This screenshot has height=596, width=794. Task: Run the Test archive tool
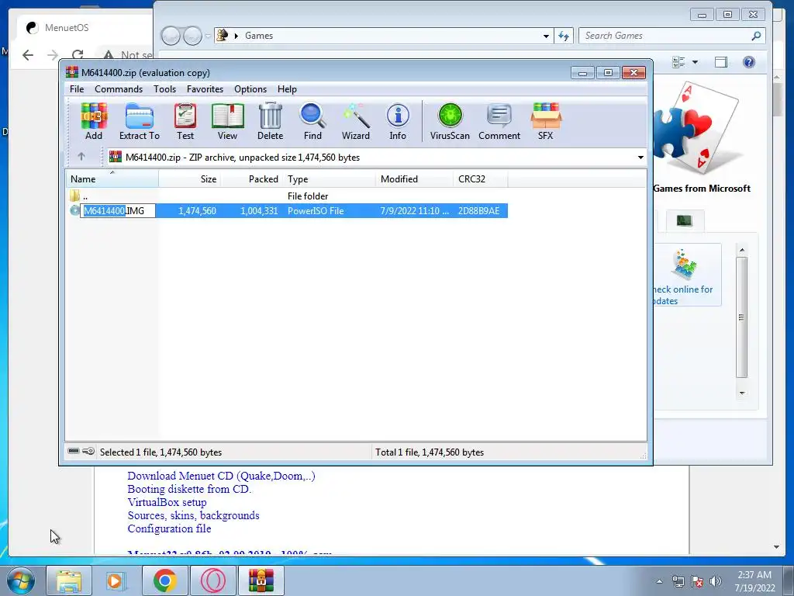[185, 121]
